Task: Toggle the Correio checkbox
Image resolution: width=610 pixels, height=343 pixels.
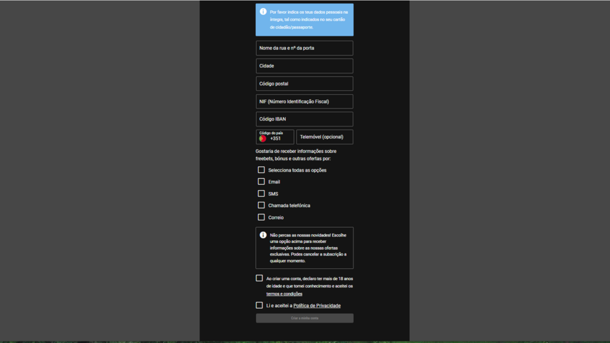Action: tap(261, 217)
